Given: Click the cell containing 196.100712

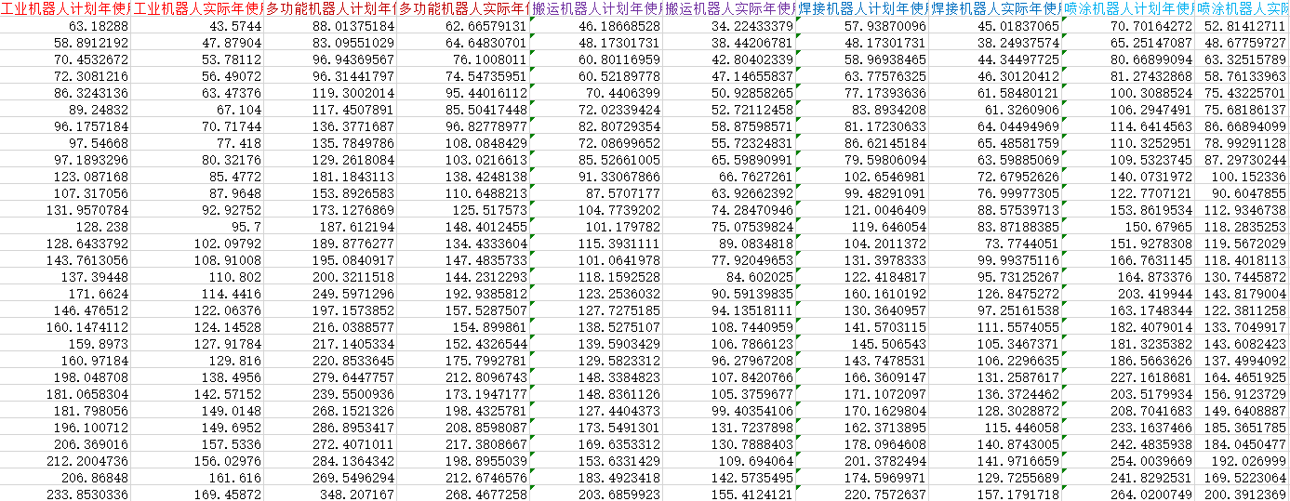Looking at the screenshot, I should pyautogui.click(x=65, y=427).
